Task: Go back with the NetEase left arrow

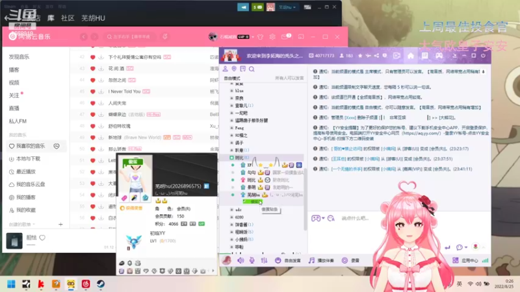Action: [84, 37]
